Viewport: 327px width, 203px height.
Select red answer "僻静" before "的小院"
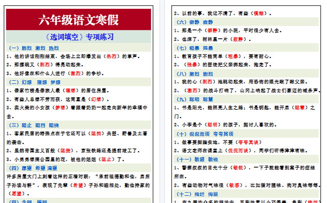(213, 31)
